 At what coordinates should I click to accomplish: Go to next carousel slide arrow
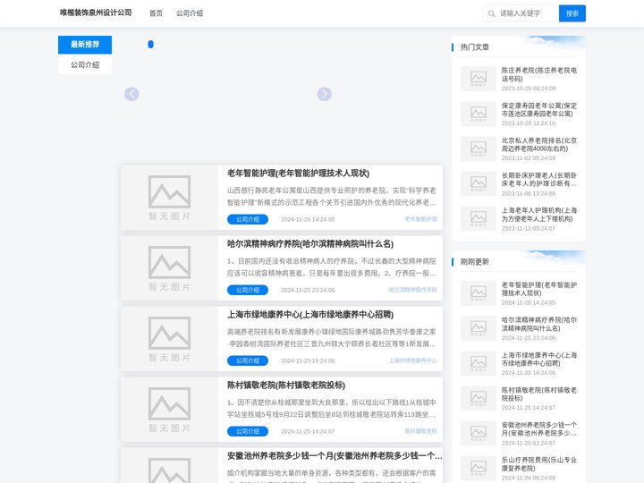click(325, 94)
